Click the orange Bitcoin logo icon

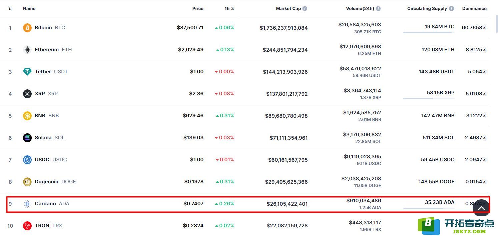27,28
